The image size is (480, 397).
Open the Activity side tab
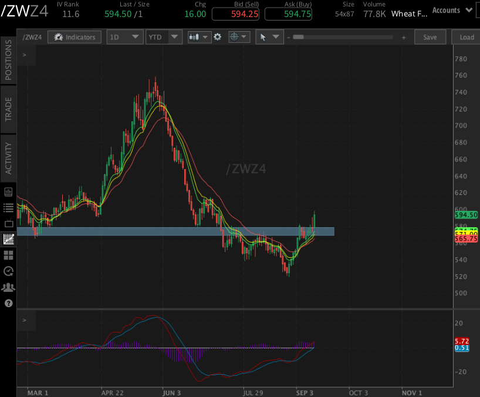pyautogui.click(x=8, y=158)
